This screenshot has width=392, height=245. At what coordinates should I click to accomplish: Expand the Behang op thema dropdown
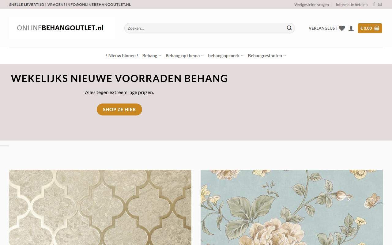184,56
